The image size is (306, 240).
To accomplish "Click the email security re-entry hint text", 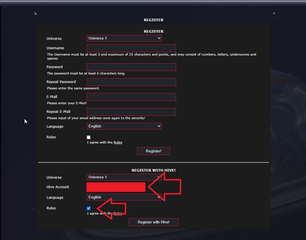I will (x=96, y=118).
